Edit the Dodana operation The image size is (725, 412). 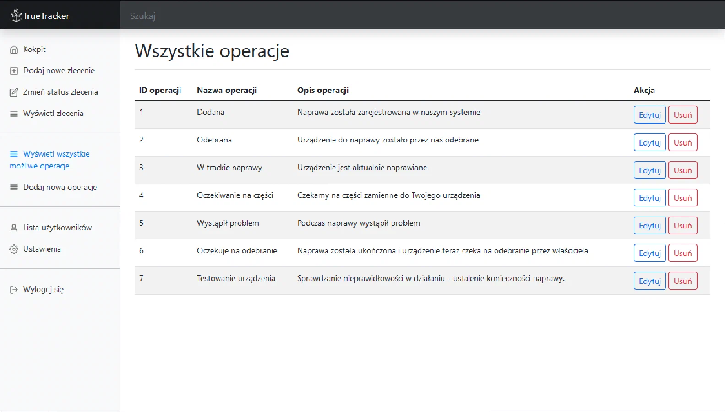click(x=649, y=115)
